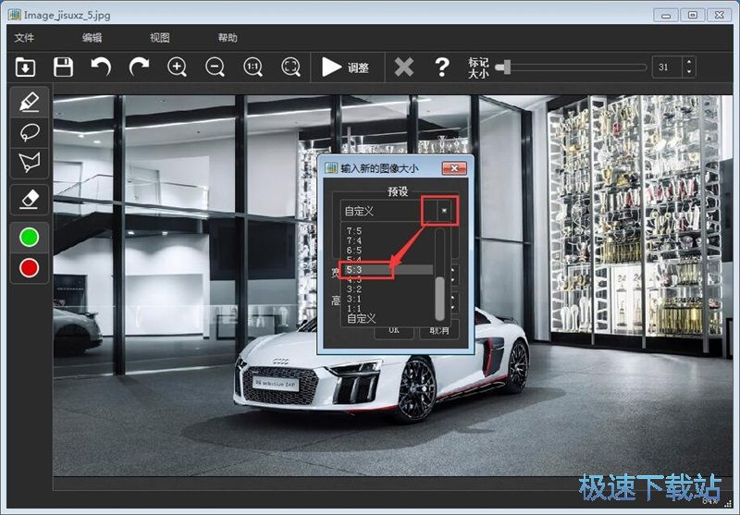Click the marker size value field showing 31

(x=666, y=67)
